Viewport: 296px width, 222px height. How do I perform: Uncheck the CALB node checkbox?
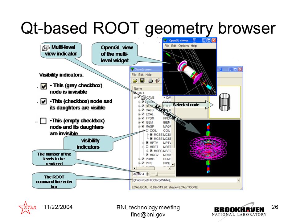click(x=143, y=110)
